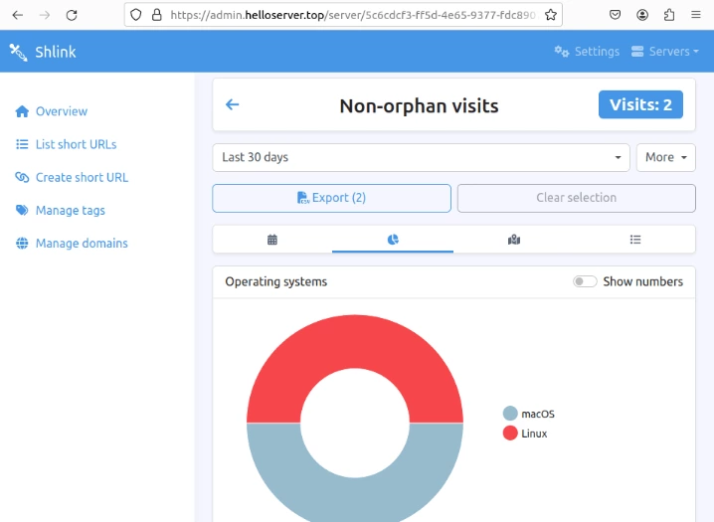This screenshot has width=714, height=522.
Task: Click the Export (2) button
Action: coord(331,198)
